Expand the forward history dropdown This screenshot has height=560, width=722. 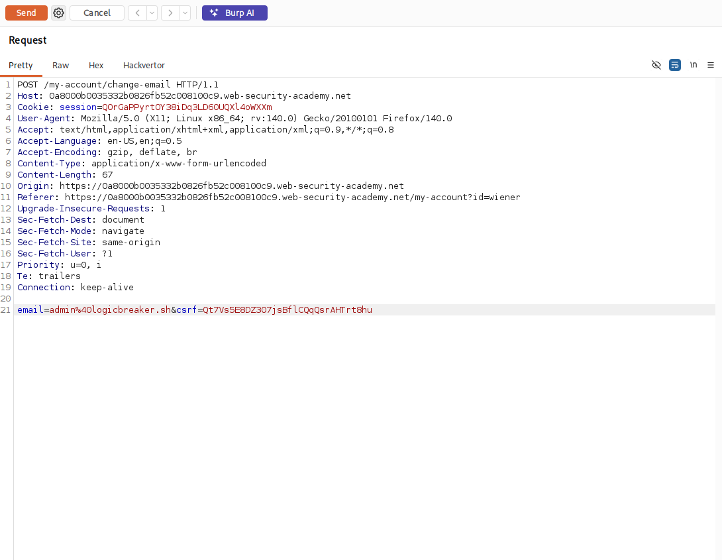tap(185, 13)
